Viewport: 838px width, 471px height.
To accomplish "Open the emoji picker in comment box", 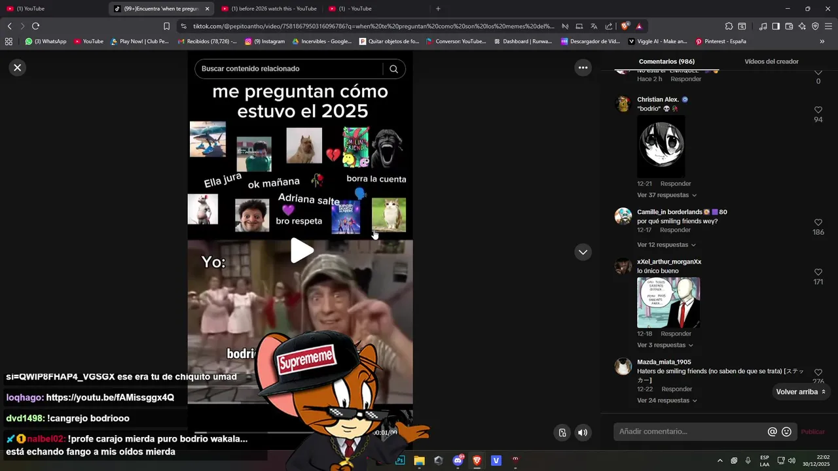I will click(x=786, y=432).
